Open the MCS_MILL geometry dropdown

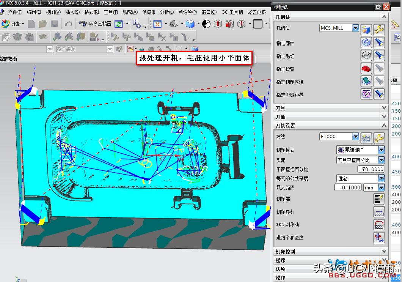(355, 27)
